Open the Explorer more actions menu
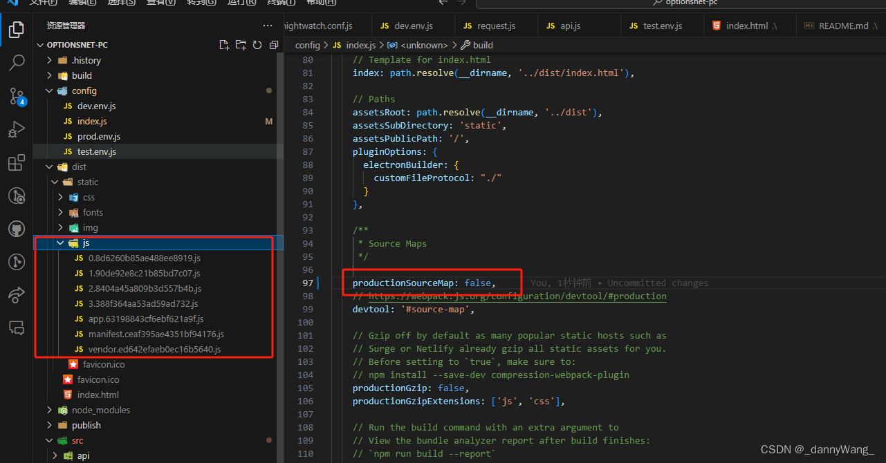Image resolution: width=886 pixels, height=463 pixels. 268,26
